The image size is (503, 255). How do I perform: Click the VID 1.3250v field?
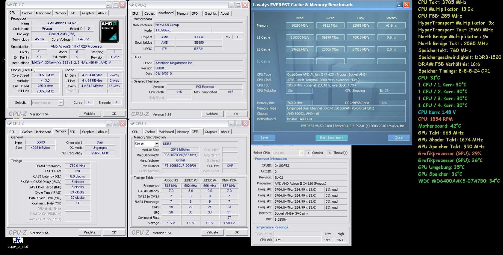[310, 219]
